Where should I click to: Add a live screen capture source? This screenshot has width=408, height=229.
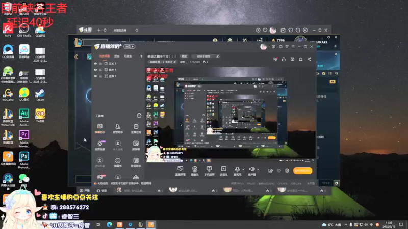click(180, 171)
